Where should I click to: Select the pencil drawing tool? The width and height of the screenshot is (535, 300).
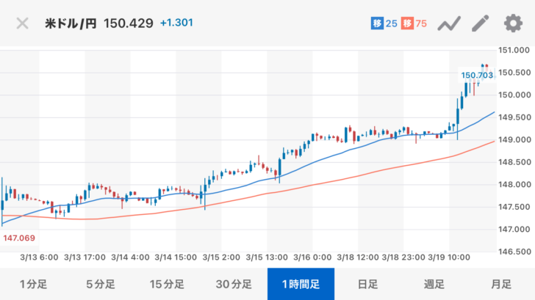click(480, 23)
